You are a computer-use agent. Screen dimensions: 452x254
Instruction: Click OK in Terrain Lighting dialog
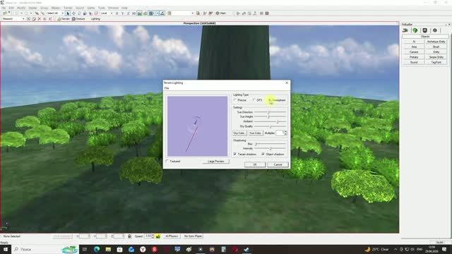click(255, 164)
